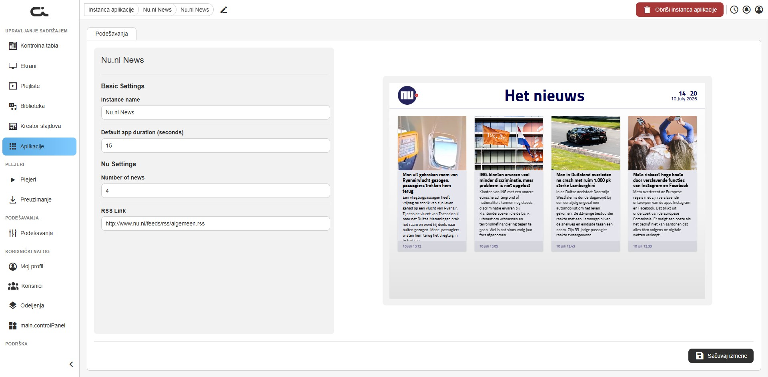Click the Odeljenja layers icon

(x=13, y=305)
